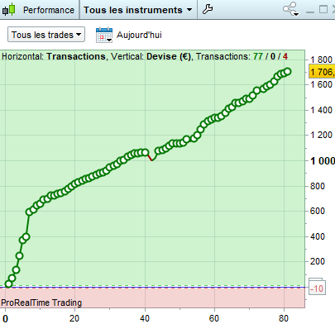Click the last data point on curve
The image size is (335, 324).
[x=287, y=72]
